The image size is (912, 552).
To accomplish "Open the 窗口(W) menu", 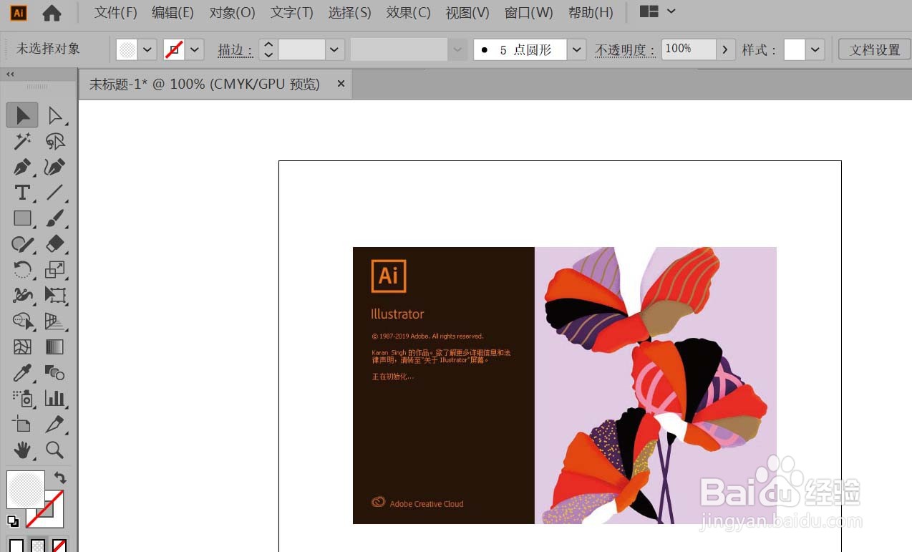I will pos(529,12).
